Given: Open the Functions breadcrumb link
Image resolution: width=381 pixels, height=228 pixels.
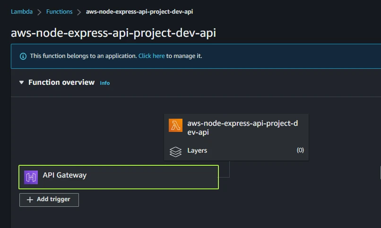Looking at the screenshot, I should point(59,12).
